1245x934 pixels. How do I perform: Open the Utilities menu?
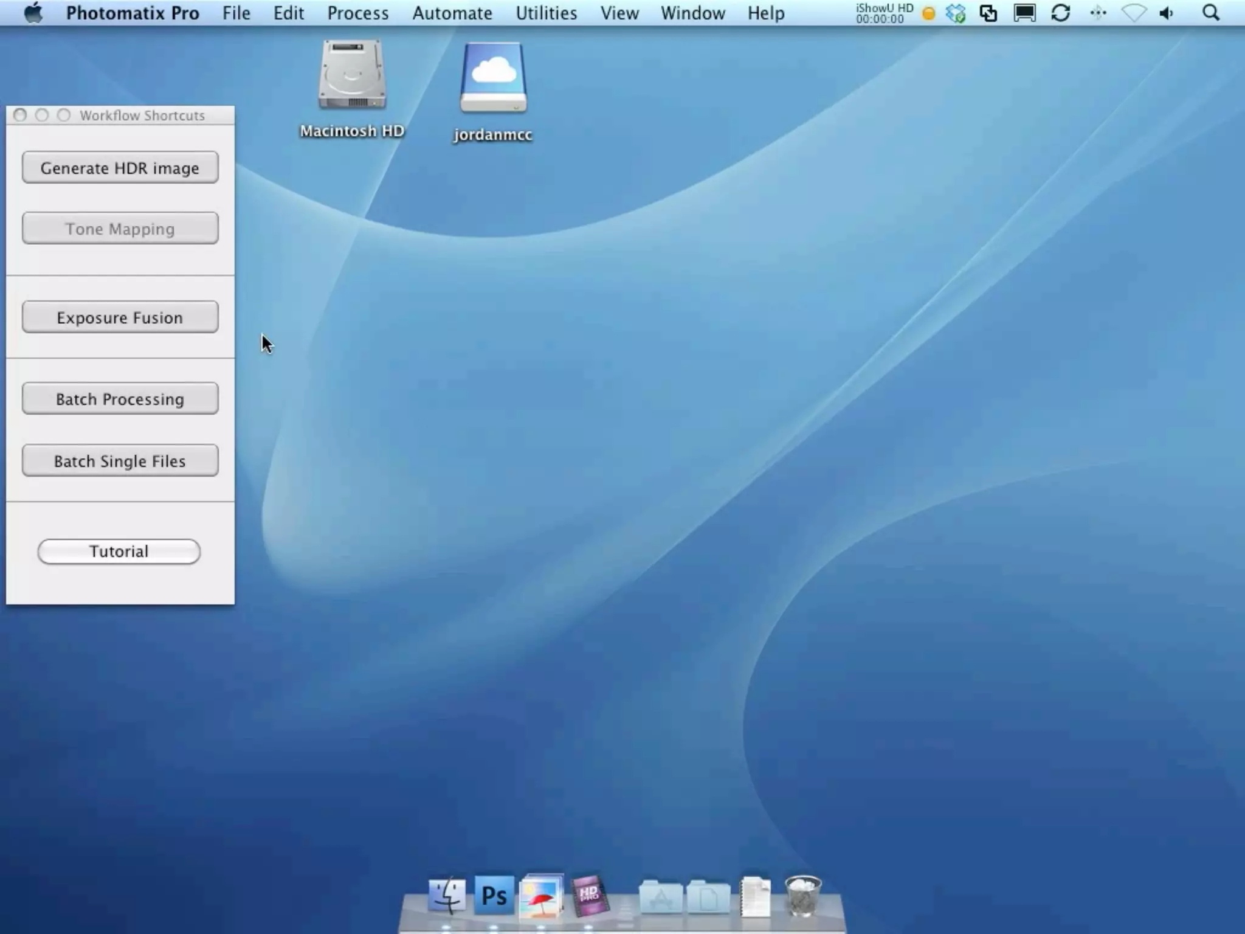(x=546, y=13)
